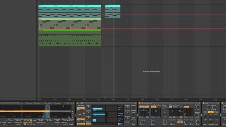Click the hot-swap icon on the OTT device
The image size is (226, 127).
coord(133,103)
